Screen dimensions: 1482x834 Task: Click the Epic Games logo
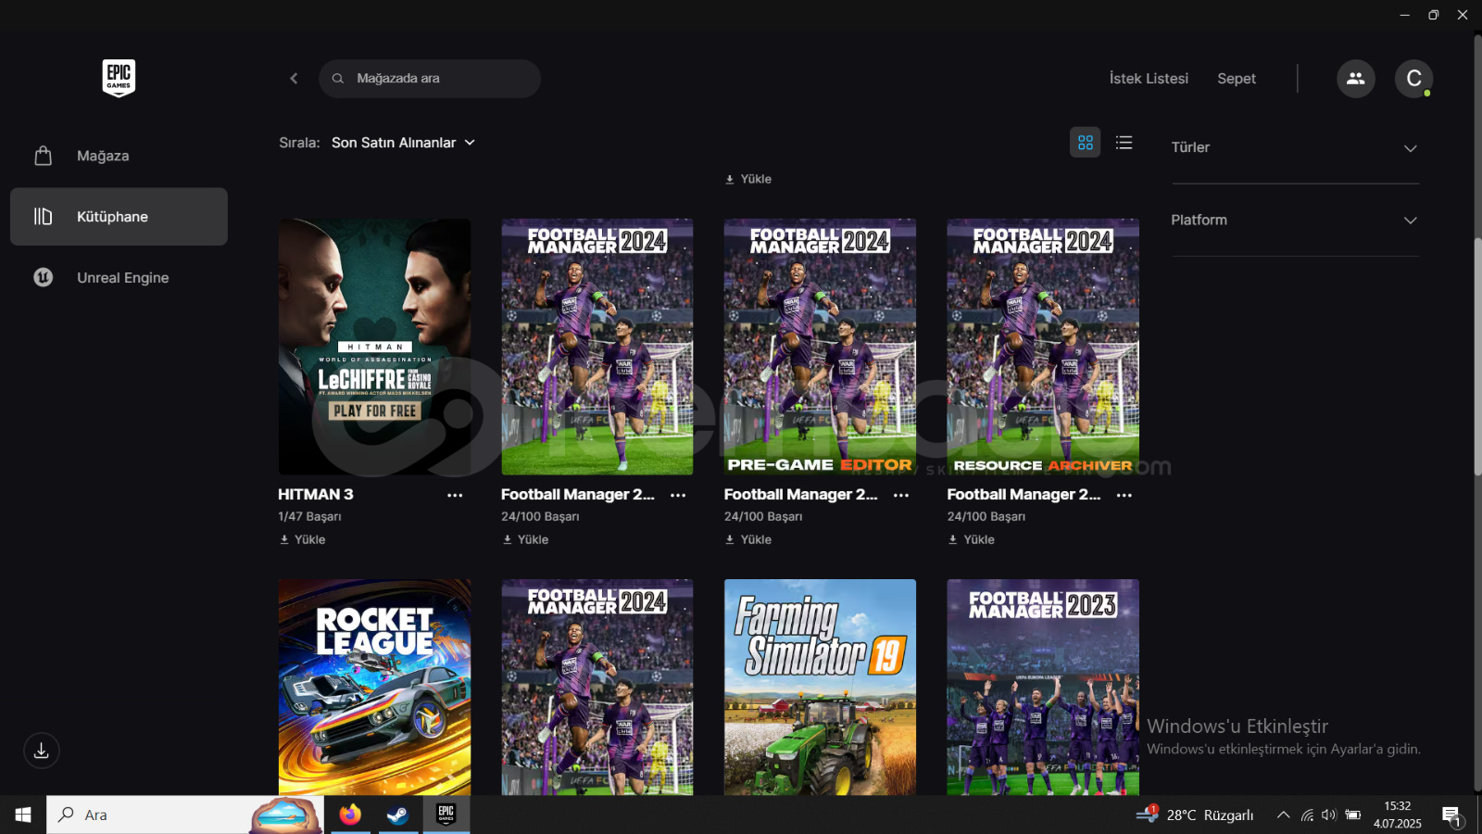(119, 78)
